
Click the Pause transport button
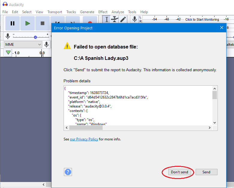[x=13, y=23]
